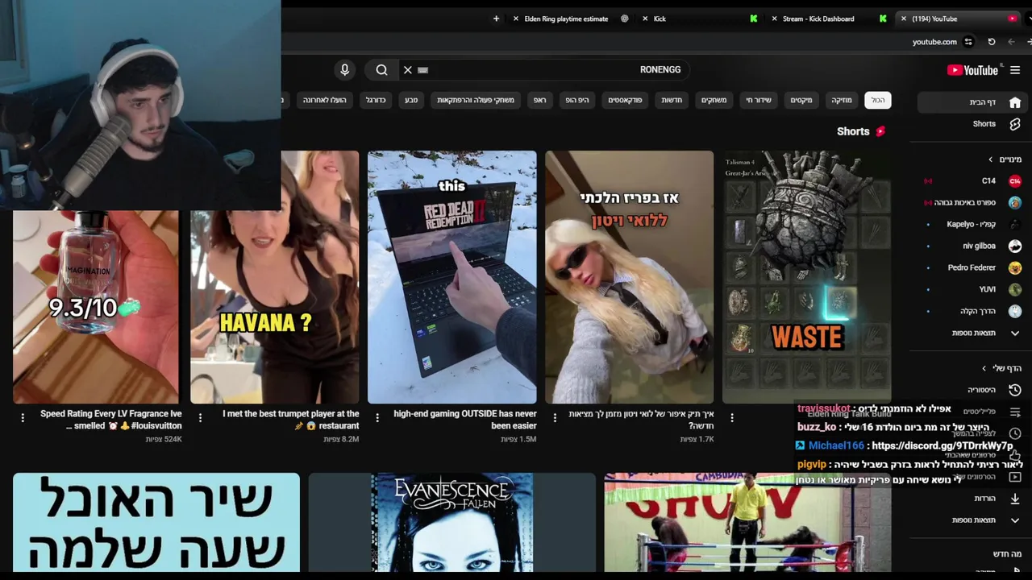Open the YUVI channel
Viewport: 1032px width, 580px height.
972,289
